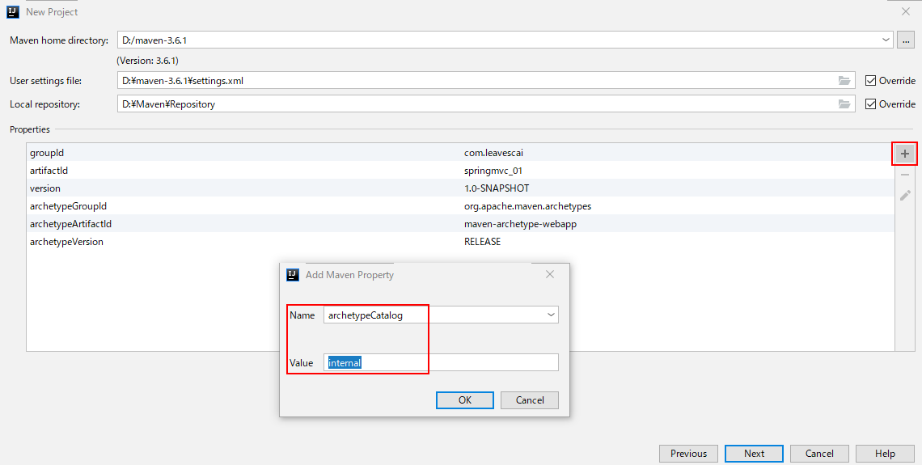Click value com.leavescai
Viewport: 922px width, 465px height.
pos(493,153)
